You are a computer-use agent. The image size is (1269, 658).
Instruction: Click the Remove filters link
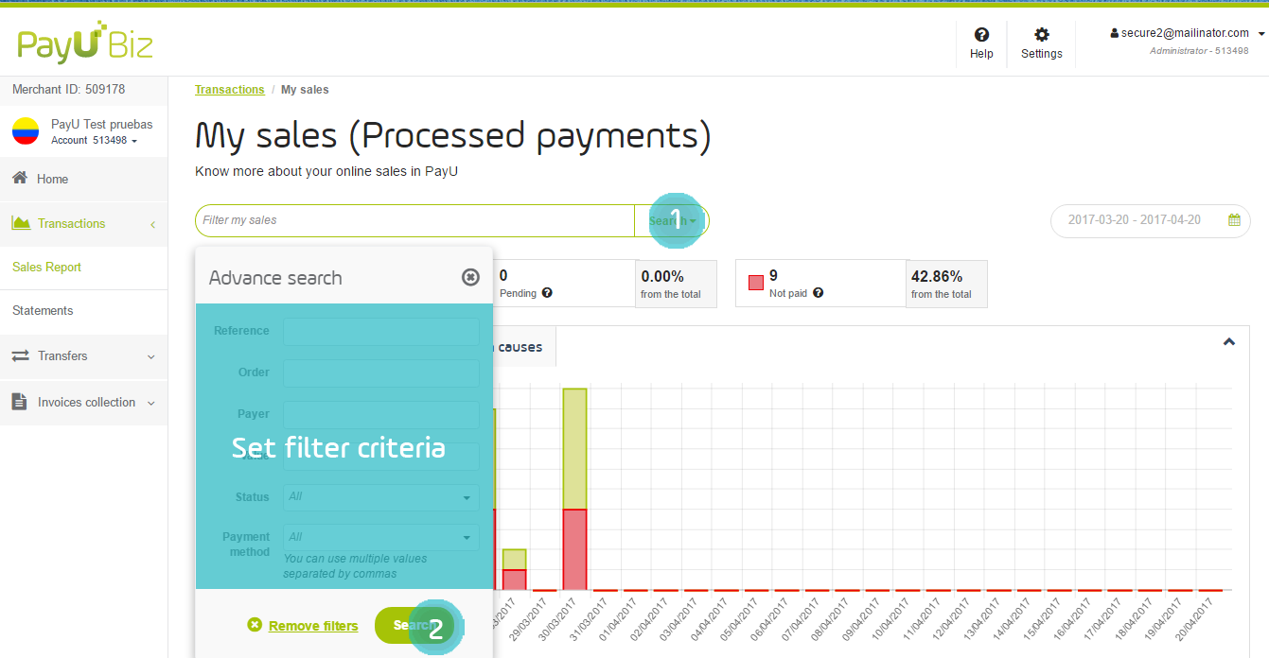coord(312,626)
